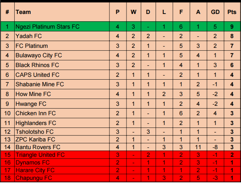This screenshot has height=183, width=241.
Task: Click the Highlanders FC entry
Action: [36, 123]
